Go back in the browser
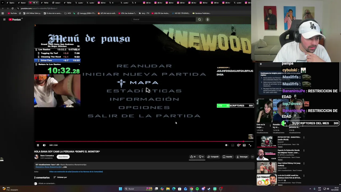The image size is (341, 192). pos(3,8)
